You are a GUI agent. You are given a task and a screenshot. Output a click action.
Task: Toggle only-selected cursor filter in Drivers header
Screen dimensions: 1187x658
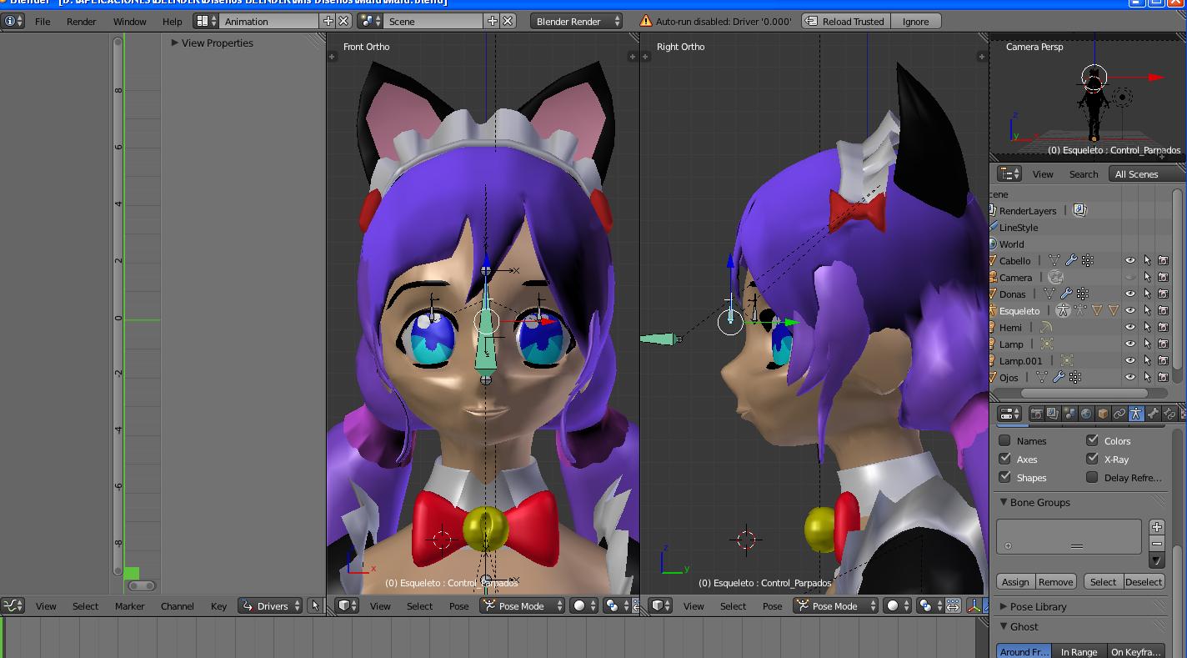[x=314, y=606]
